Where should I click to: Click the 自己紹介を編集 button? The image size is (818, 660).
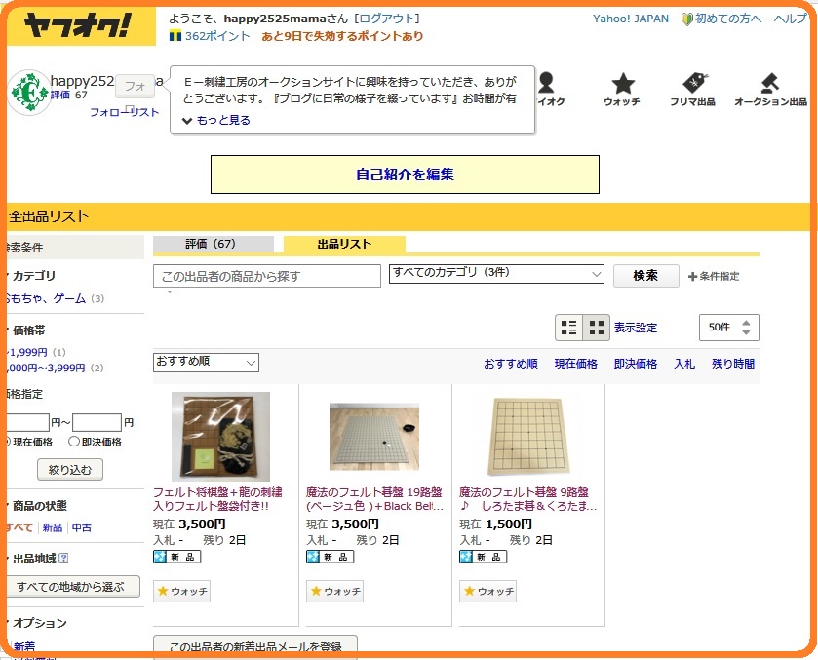(x=405, y=175)
